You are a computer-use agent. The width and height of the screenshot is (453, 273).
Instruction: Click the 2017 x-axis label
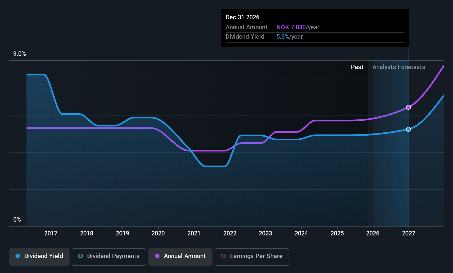pyautogui.click(x=51, y=233)
